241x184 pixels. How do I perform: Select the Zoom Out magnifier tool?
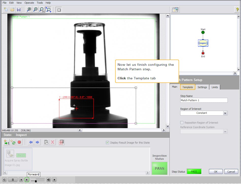(x=36, y=10)
